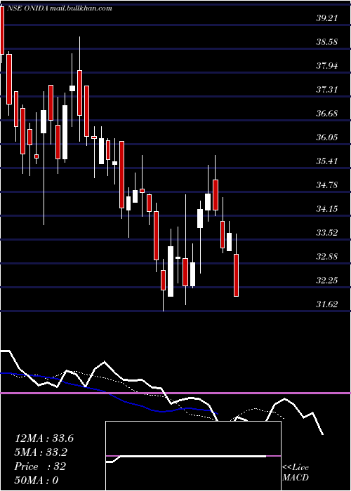Click the 36.68 price axis label
351x491 pixels.
point(326,114)
